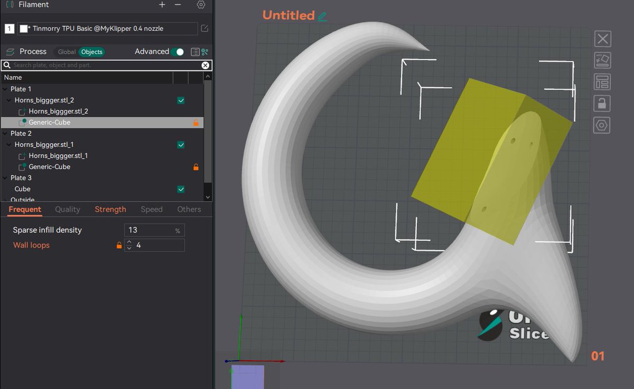This screenshot has width=634, height=389.
Task: Collapse the Horns_biggger.stl_2 object node
Action: coord(9,100)
